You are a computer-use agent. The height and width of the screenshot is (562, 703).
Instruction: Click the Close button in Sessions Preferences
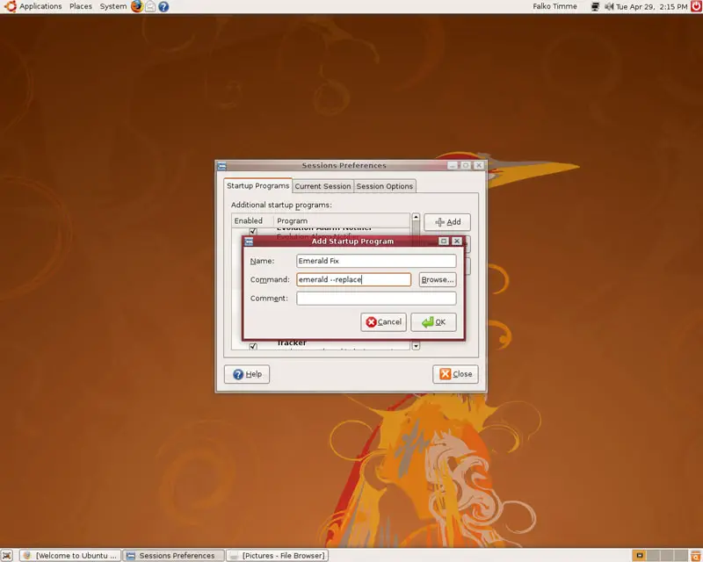point(455,374)
